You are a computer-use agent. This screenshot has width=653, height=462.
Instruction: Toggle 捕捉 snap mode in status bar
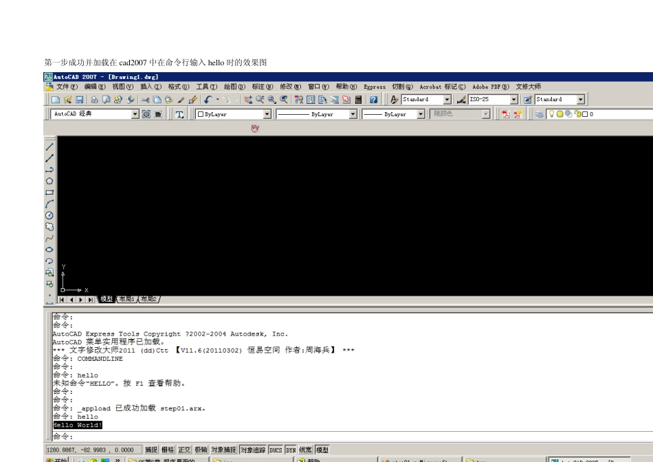click(x=151, y=450)
